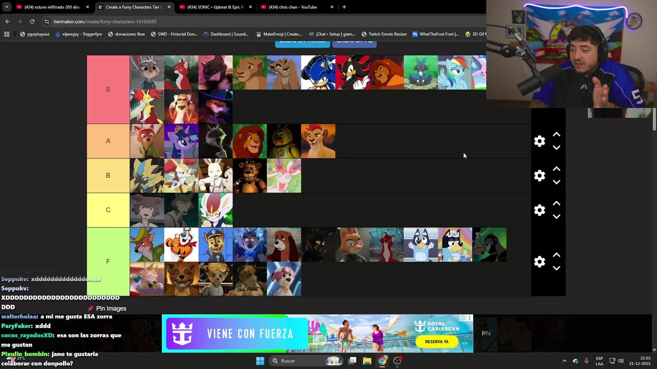
Task: Select Tony the Tiger image
Action: [181, 244]
